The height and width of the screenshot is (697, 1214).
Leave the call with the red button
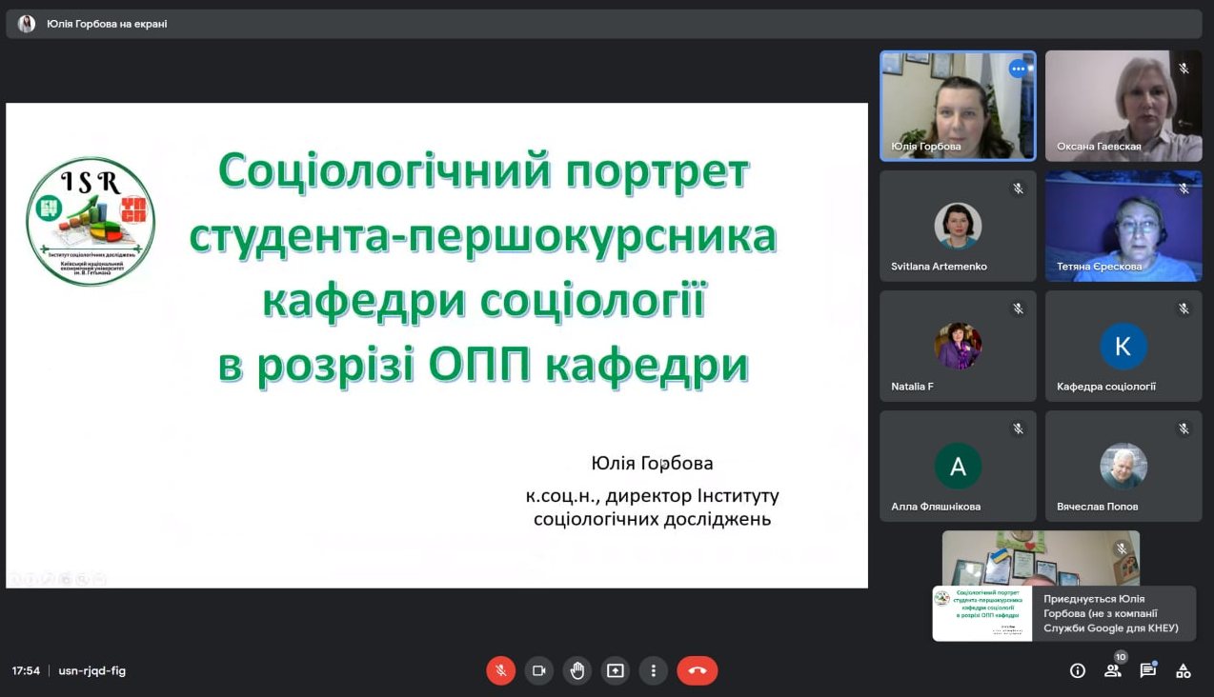click(x=697, y=670)
